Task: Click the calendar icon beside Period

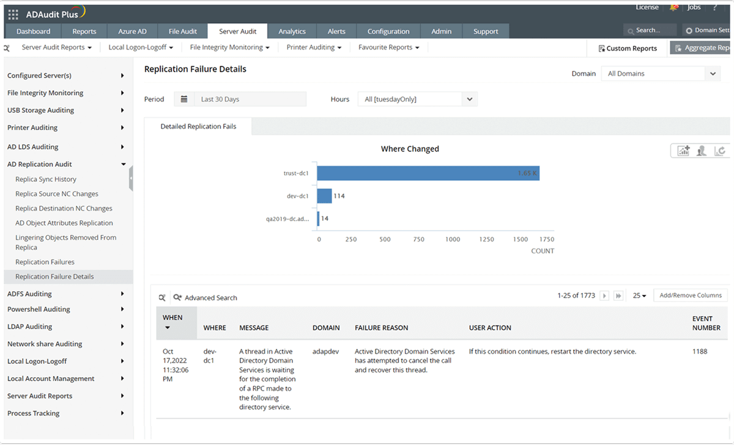Action: pos(183,99)
